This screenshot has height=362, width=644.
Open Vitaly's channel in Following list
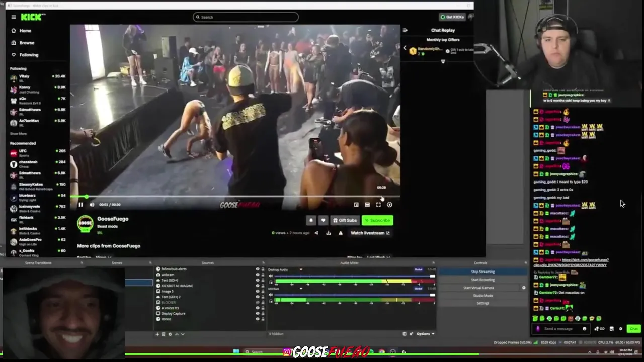[38, 78]
